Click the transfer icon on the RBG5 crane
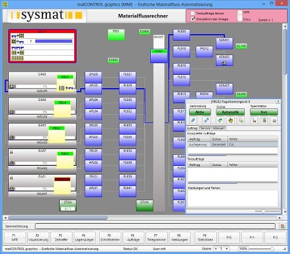This screenshot has height=254, width=290. pyautogui.click(x=66, y=88)
